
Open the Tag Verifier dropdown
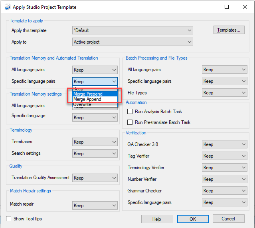point(224,156)
